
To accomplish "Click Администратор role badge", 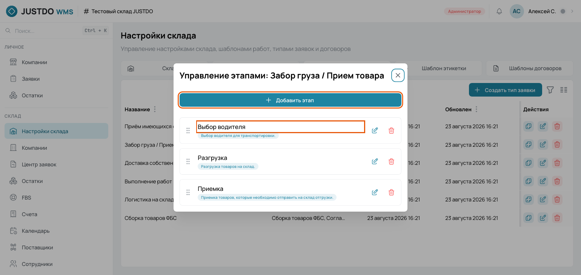I will coord(464,11).
